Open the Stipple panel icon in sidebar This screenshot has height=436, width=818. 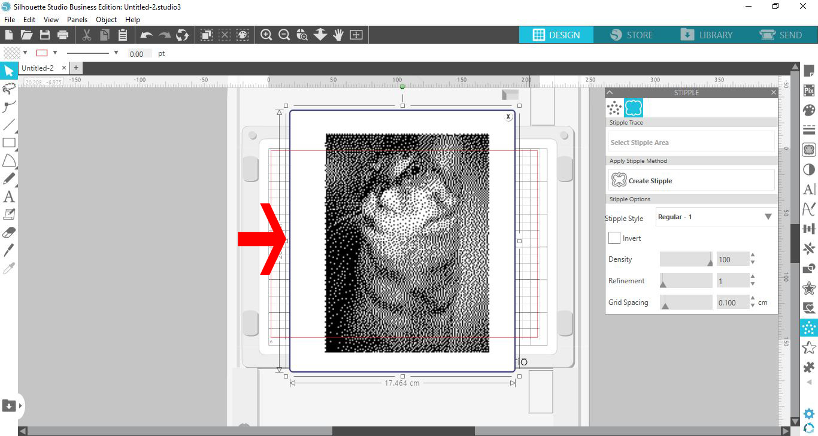[809, 328]
